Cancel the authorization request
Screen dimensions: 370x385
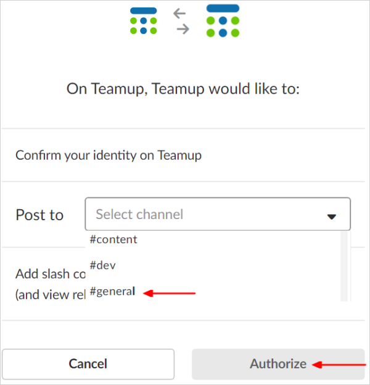[x=88, y=364]
